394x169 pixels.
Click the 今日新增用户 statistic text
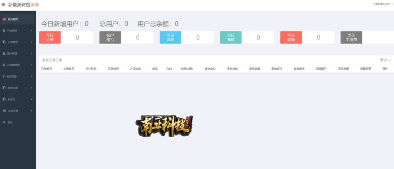pos(65,24)
